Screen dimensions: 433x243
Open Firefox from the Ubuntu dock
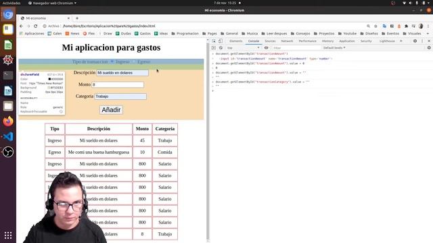8,122
